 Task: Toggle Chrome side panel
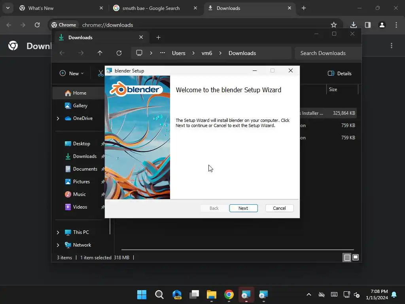(x=368, y=25)
